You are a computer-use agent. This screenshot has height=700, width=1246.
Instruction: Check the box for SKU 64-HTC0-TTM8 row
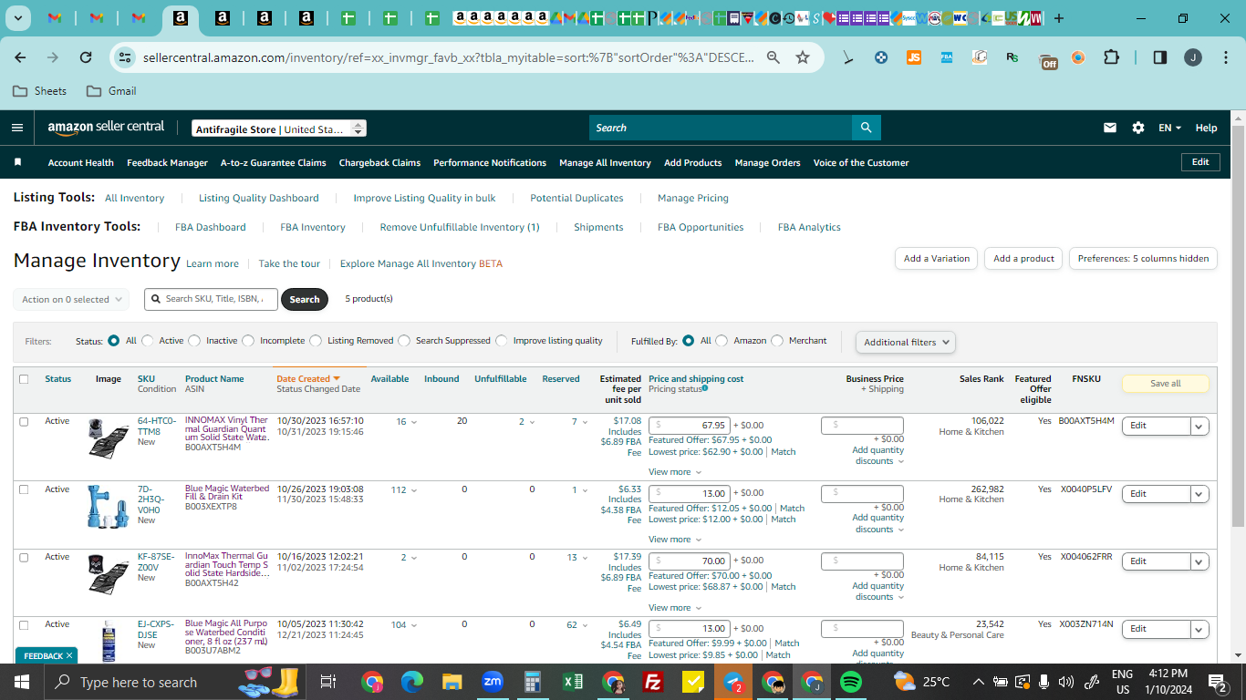click(x=24, y=421)
